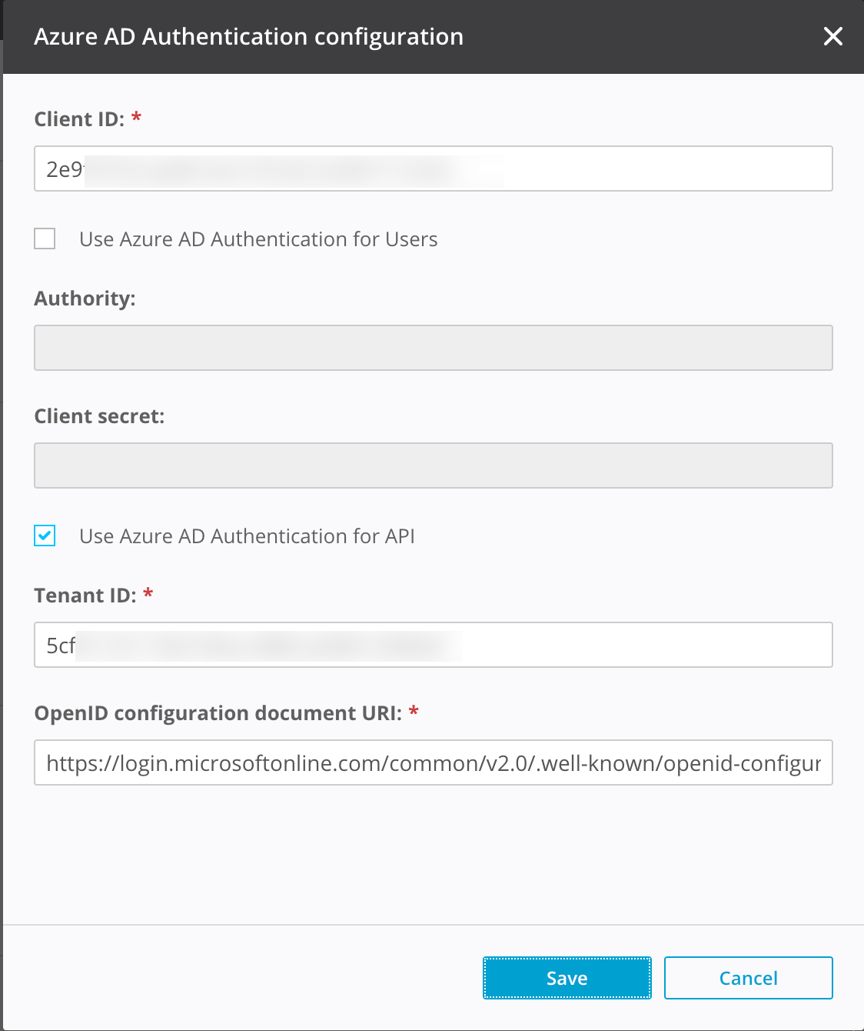This screenshot has width=864, height=1031.
Task: Focus the OpenID configuration document URI field
Action: click(433, 762)
